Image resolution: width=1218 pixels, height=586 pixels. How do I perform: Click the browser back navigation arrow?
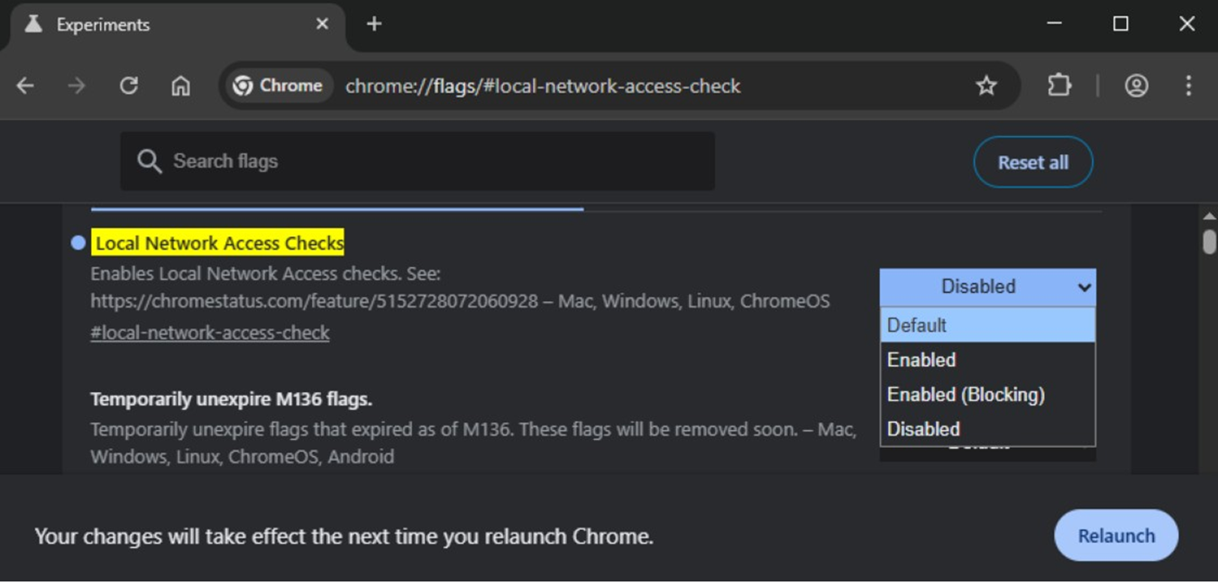point(24,86)
